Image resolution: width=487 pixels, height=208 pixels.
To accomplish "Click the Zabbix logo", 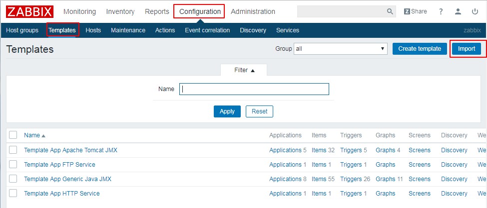I will [29, 11].
